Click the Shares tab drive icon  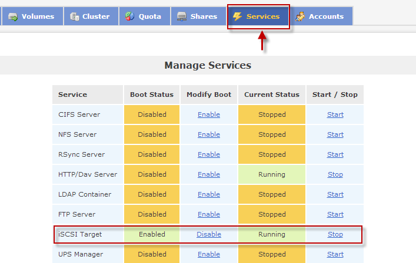(x=182, y=16)
